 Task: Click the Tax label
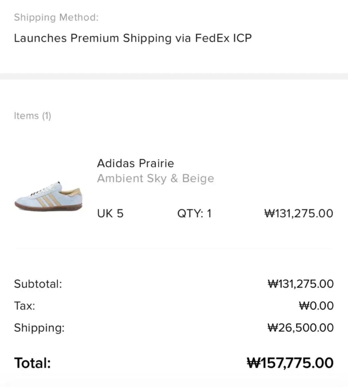(x=24, y=306)
